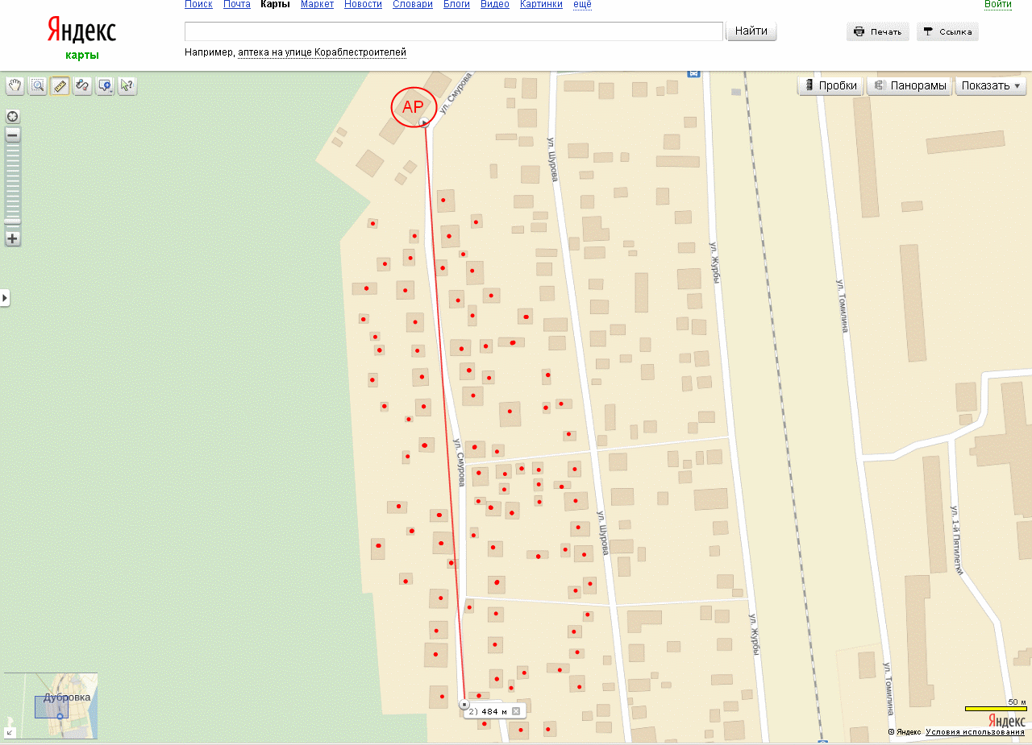Zoom out with the minus button
1032x745 pixels.
(13, 135)
